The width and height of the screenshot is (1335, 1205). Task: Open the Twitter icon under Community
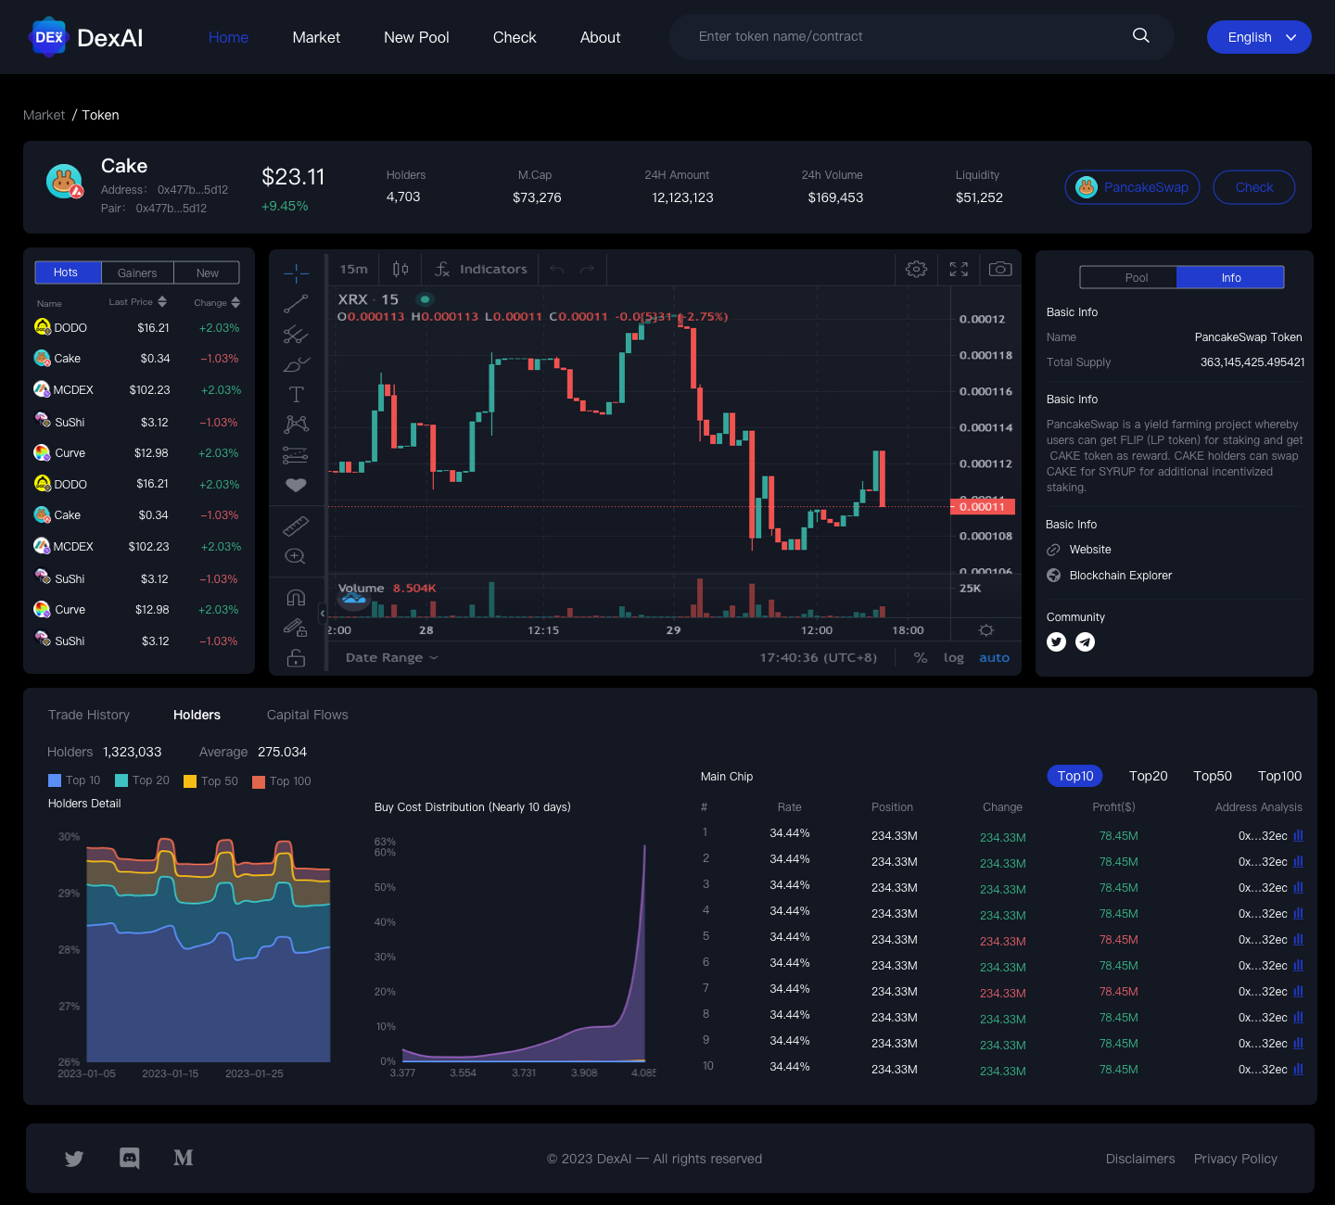[x=1056, y=641]
